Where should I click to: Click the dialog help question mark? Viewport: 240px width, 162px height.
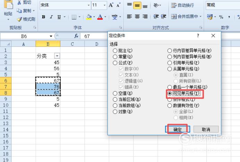pyautogui.click(x=198, y=36)
